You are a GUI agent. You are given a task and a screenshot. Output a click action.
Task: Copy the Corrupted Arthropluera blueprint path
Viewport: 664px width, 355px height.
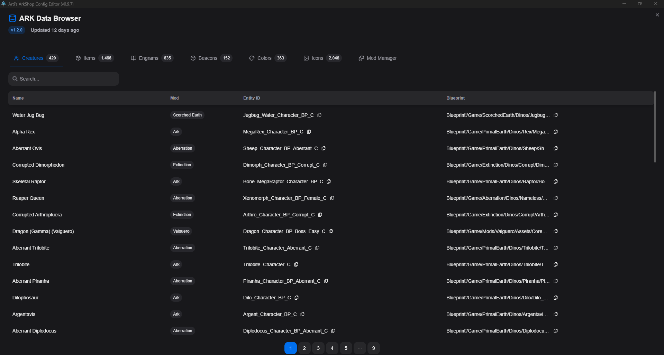pos(556,215)
